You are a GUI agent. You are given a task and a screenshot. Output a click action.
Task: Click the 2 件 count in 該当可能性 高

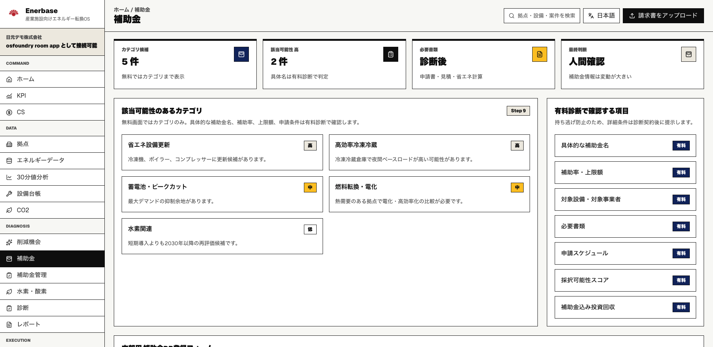point(279,62)
